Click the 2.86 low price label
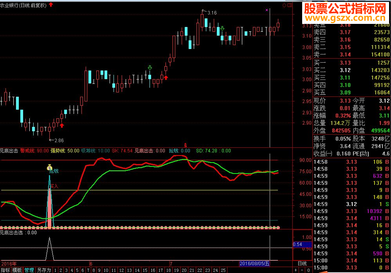The height and width of the screenshot is (273, 391). pos(59,141)
